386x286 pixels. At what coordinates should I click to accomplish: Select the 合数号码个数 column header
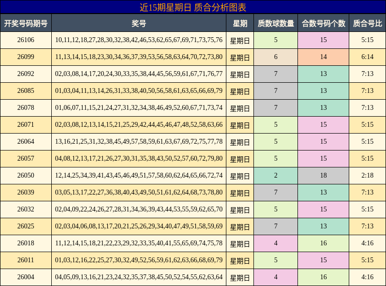tap(324, 23)
